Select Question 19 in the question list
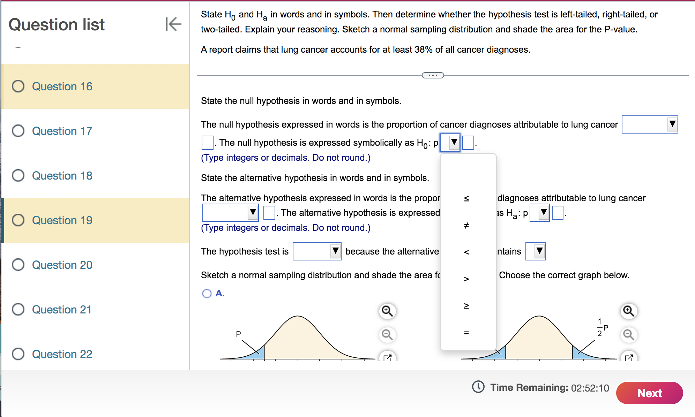This screenshot has width=695, height=417. 62,220
